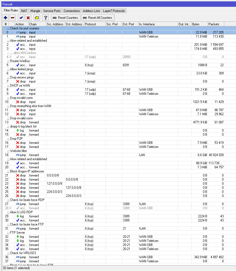Screen dimensions: 236x271
Task: Switch to the Address Lists tab
Action: 91,10
